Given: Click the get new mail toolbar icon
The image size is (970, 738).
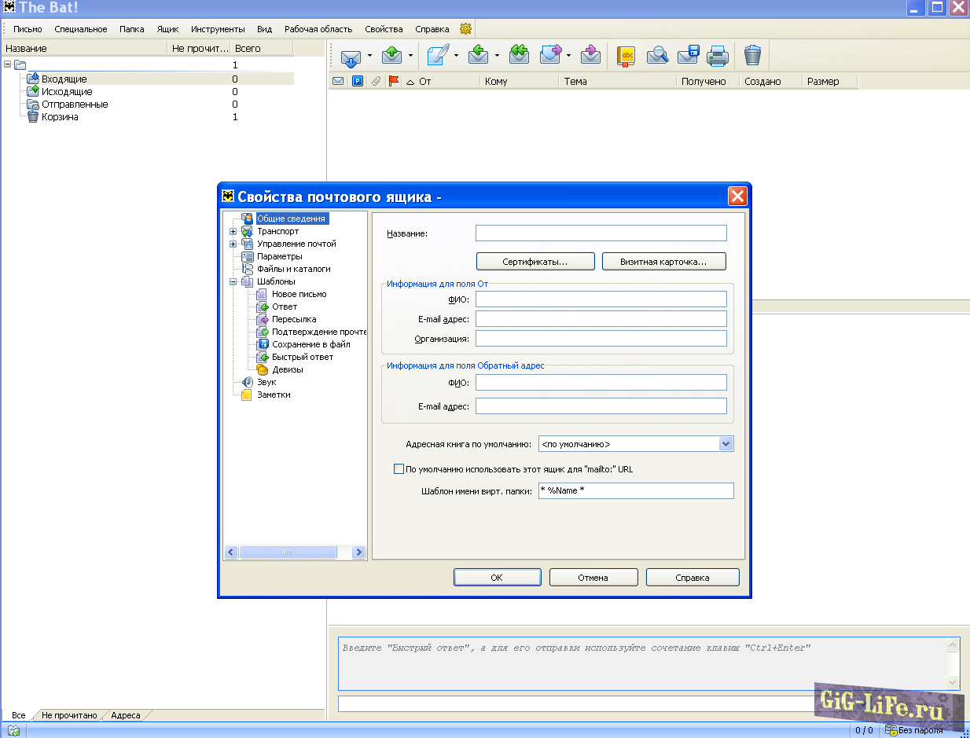Looking at the screenshot, I should tap(351, 56).
